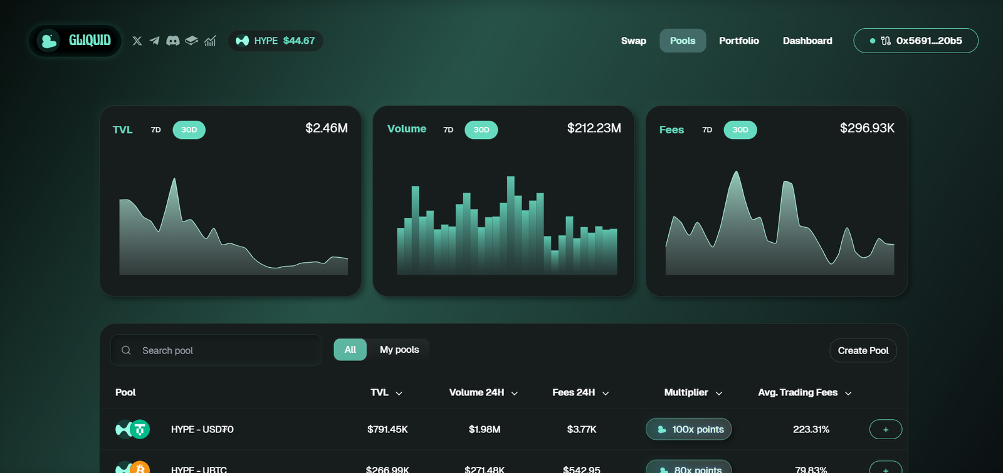Screen dimensions: 1003x473
Task: Switch Fees chart to 7D
Action: click(707, 130)
